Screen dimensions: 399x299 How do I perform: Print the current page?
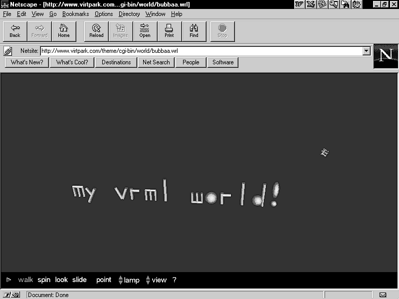point(169,31)
